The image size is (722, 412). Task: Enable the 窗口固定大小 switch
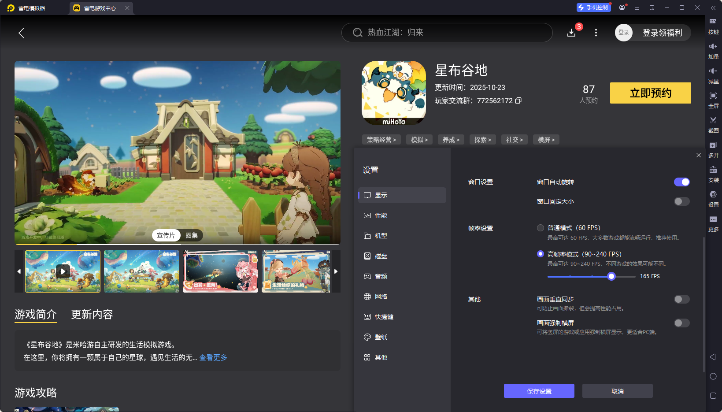point(681,201)
